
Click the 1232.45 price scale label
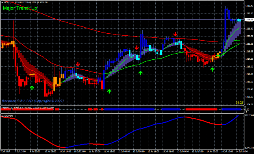click(x=249, y=6)
